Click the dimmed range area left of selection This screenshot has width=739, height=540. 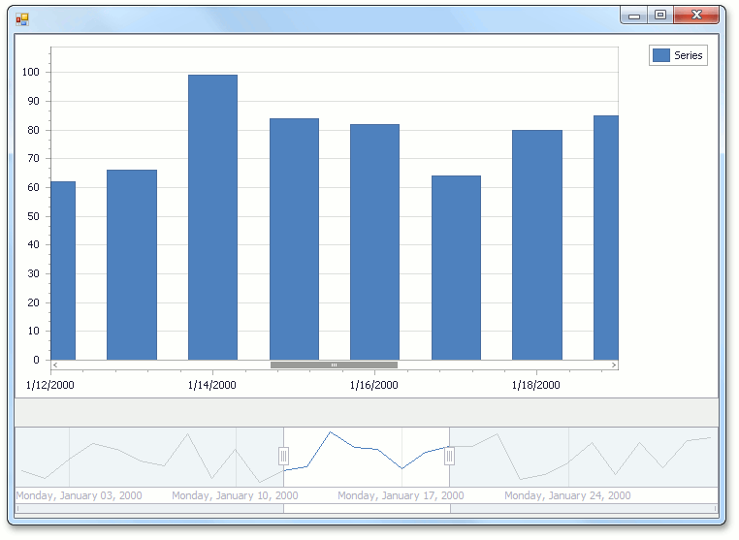pyautogui.click(x=149, y=457)
